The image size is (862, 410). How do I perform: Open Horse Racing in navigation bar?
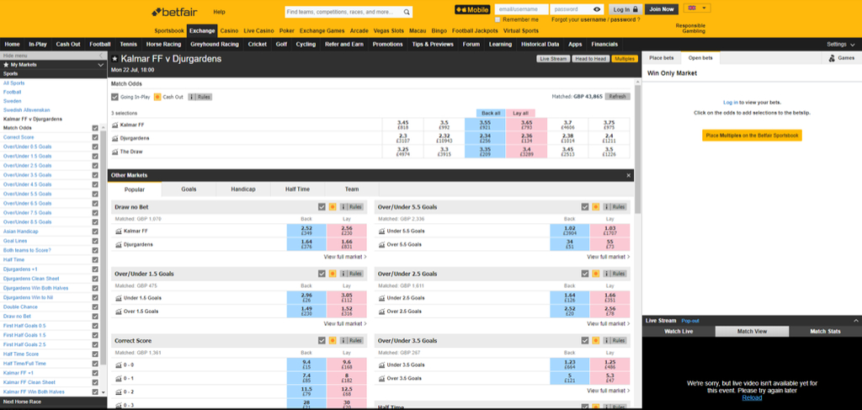tap(163, 45)
